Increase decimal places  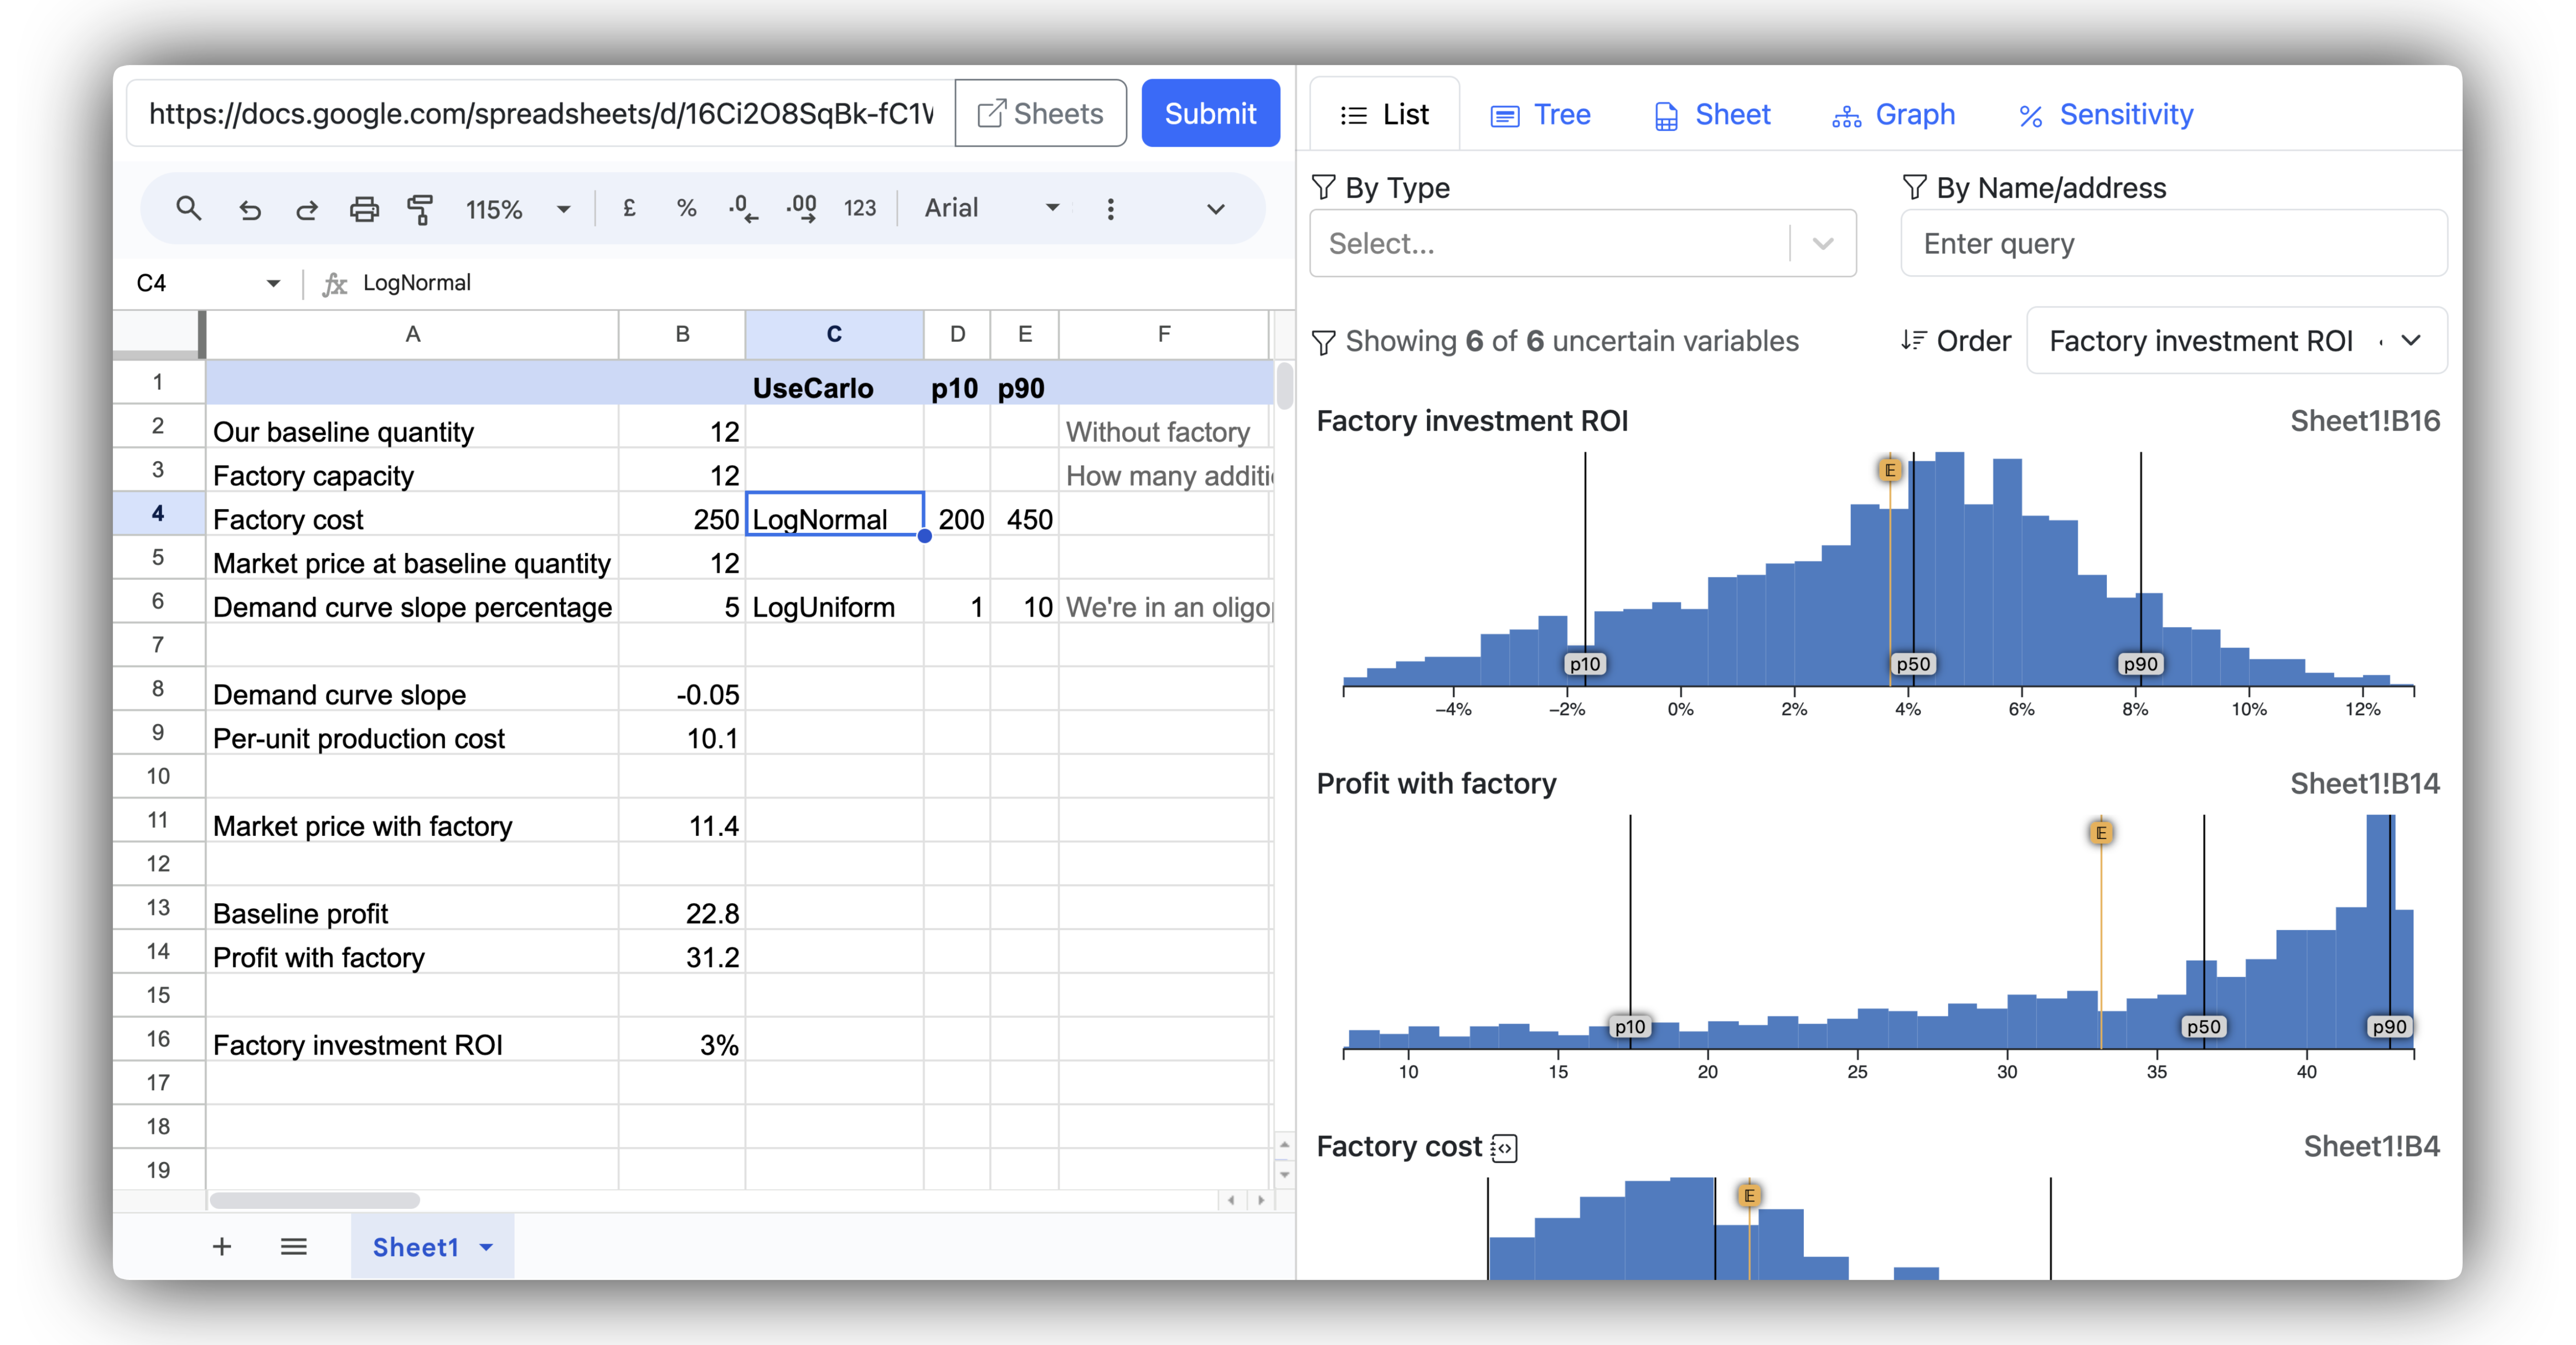pyautogui.click(x=800, y=207)
